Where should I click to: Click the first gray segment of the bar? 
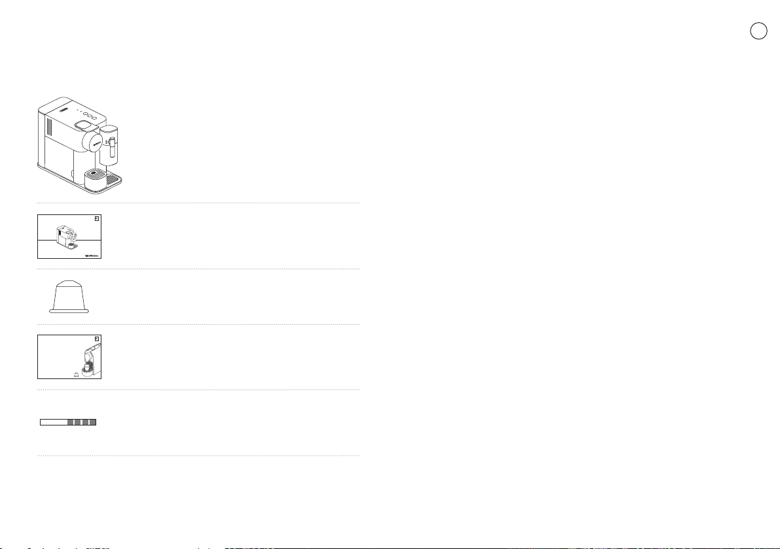click(x=71, y=422)
